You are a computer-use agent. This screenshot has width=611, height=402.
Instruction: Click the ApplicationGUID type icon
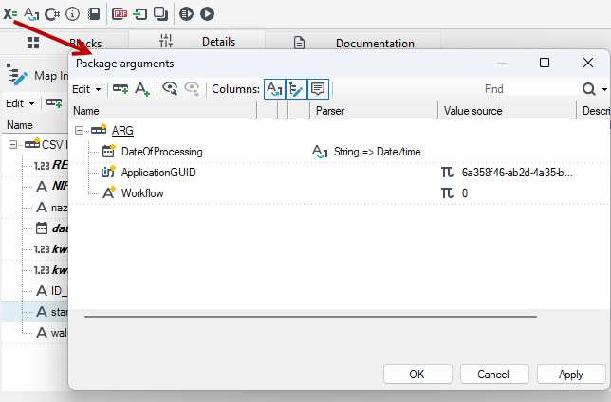(x=108, y=172)
